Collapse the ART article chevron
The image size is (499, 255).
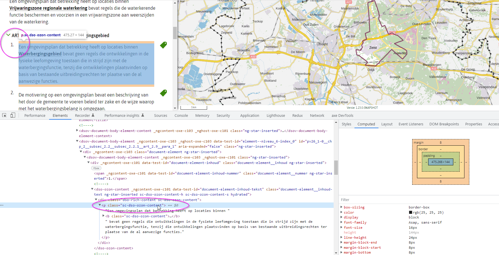click(8, 35)
